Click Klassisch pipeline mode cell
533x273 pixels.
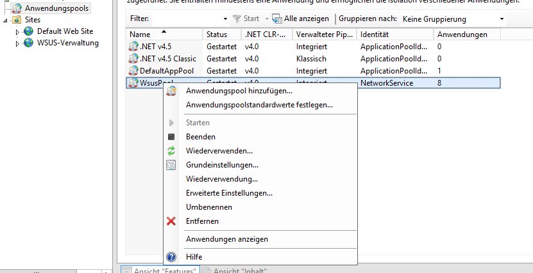coord(311,59)
